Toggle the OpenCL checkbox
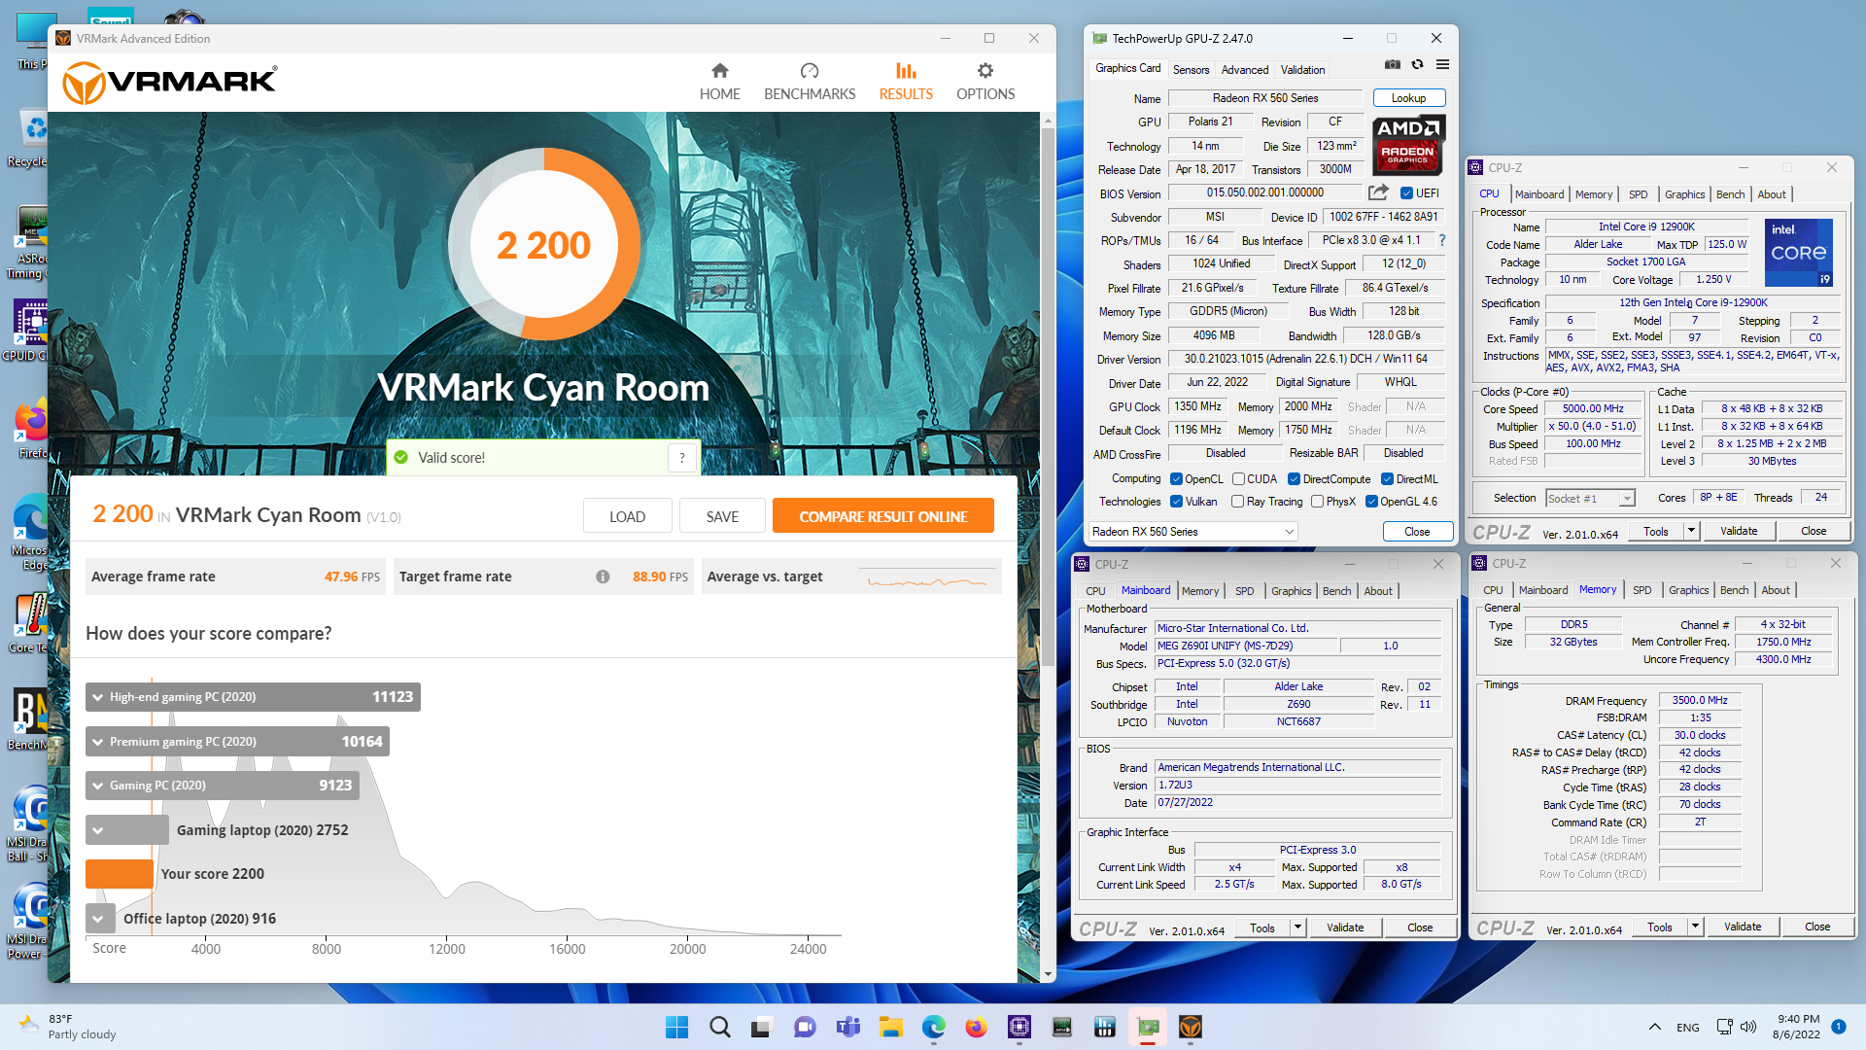 pyautogui.click(x=1177, y=479)
